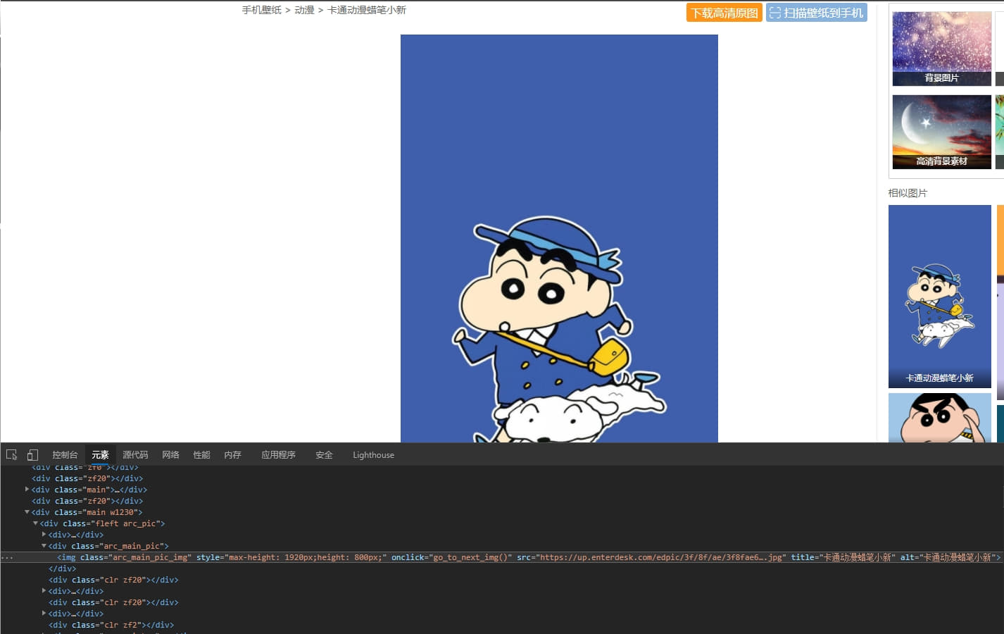Click the 相似图片 section heading
Viewport: 1004px width, 634px height.
[x=908, y=193]
